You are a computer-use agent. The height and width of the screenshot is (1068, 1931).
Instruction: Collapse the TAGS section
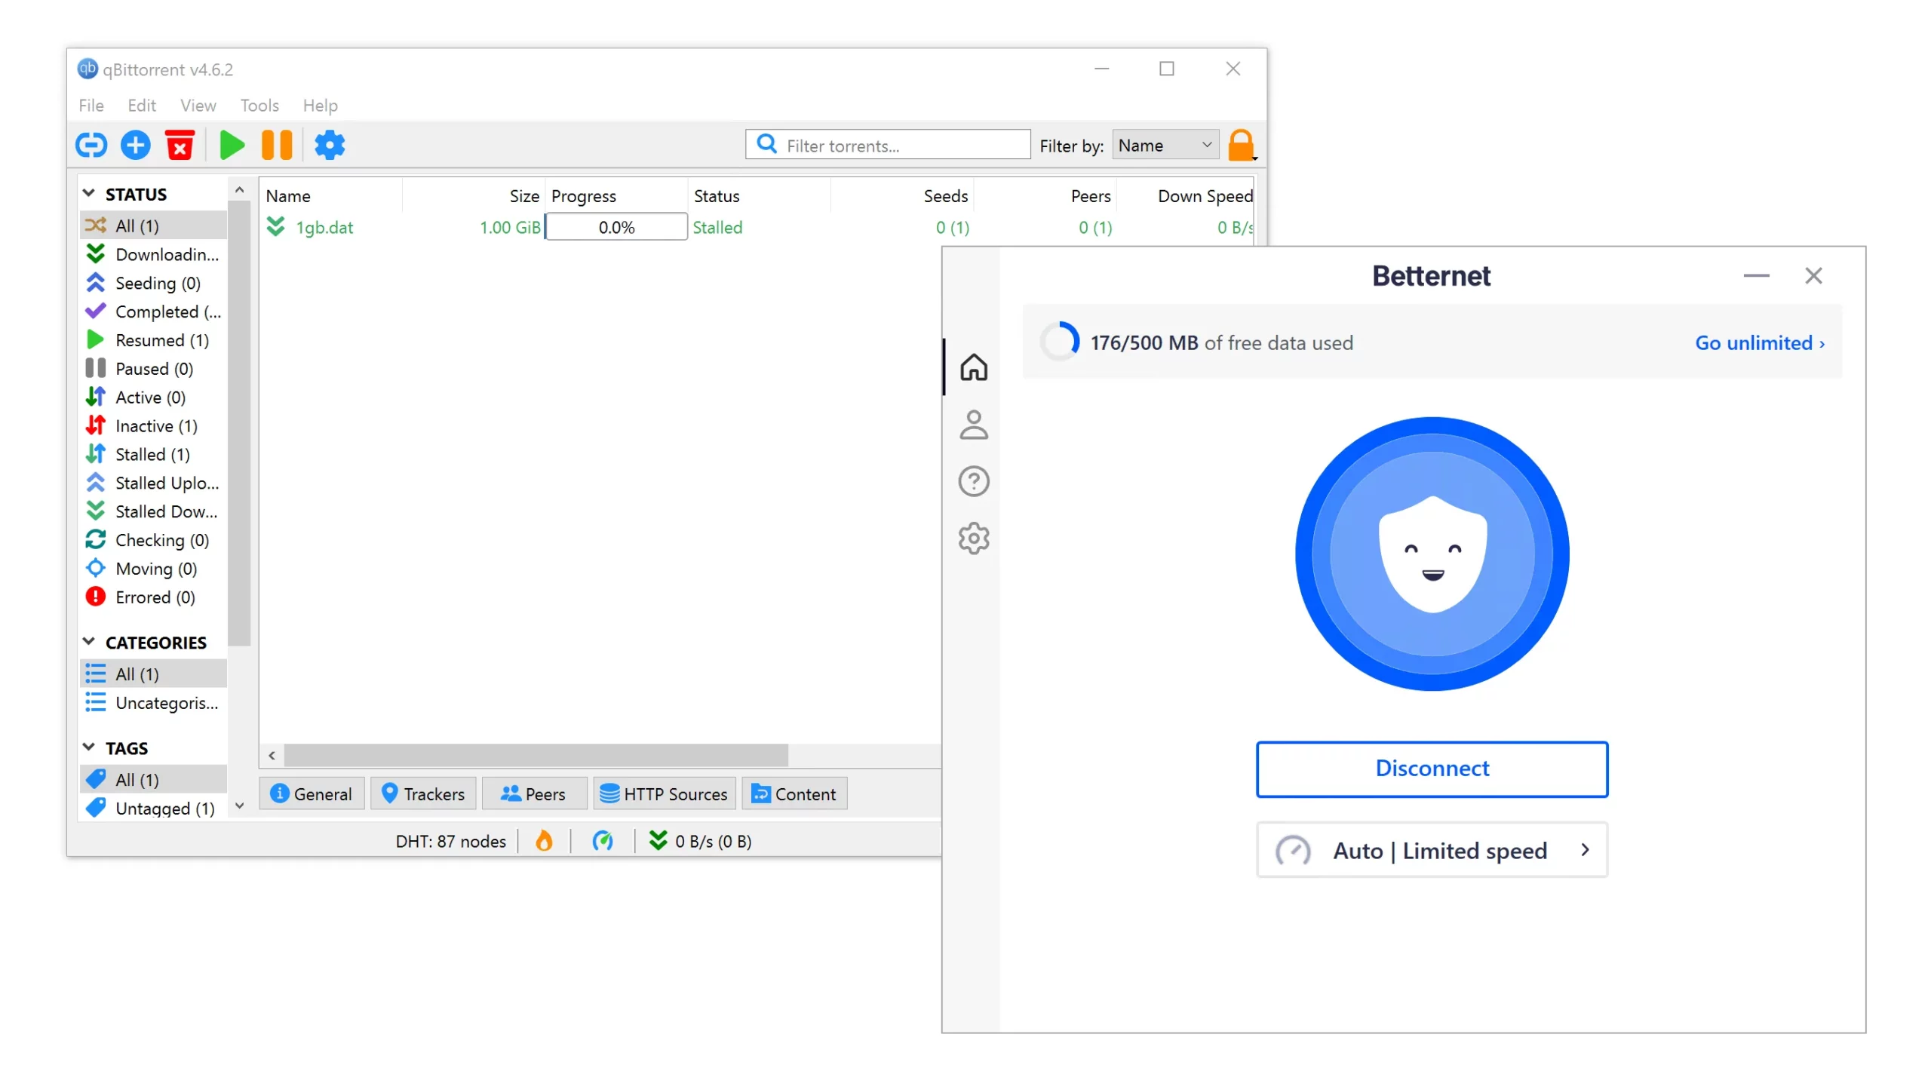point(89,747)
